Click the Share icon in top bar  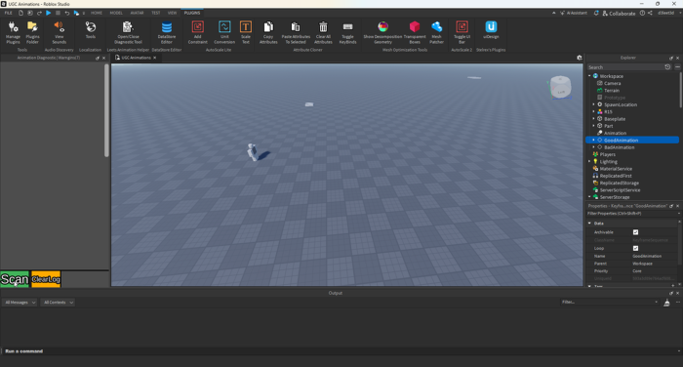point(650,13)
